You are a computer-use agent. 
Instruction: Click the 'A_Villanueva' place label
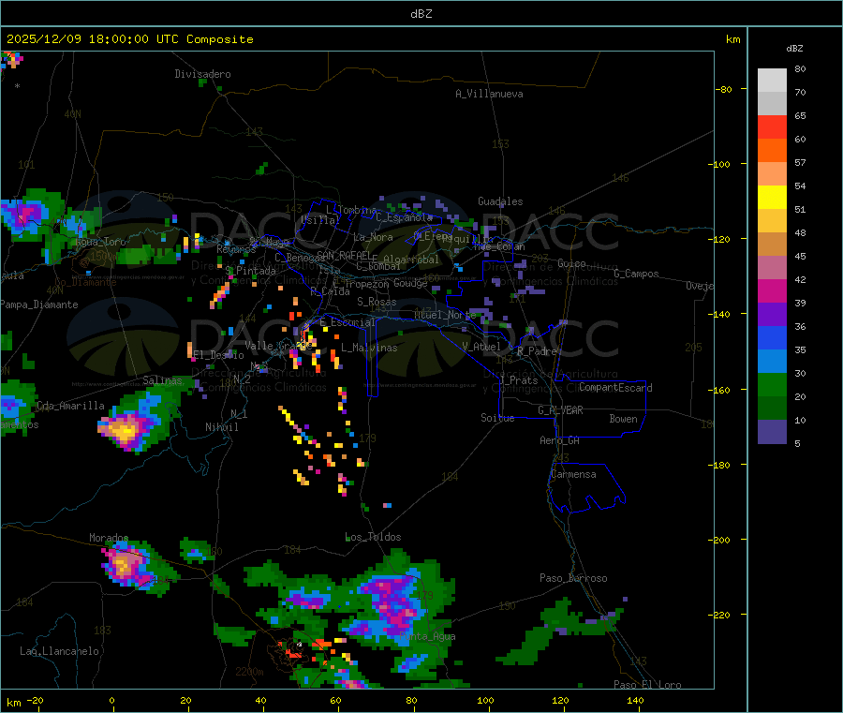click(489, 94)
